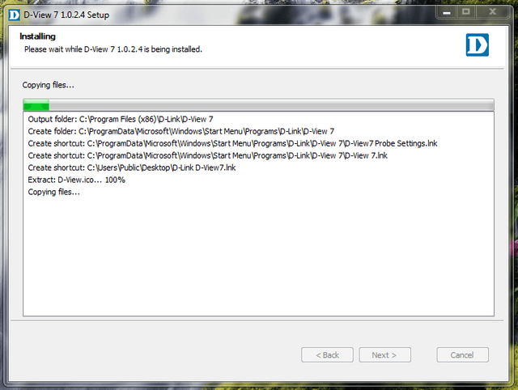Select the Output folder log line
518x390 pixels.
click(121, 119)
